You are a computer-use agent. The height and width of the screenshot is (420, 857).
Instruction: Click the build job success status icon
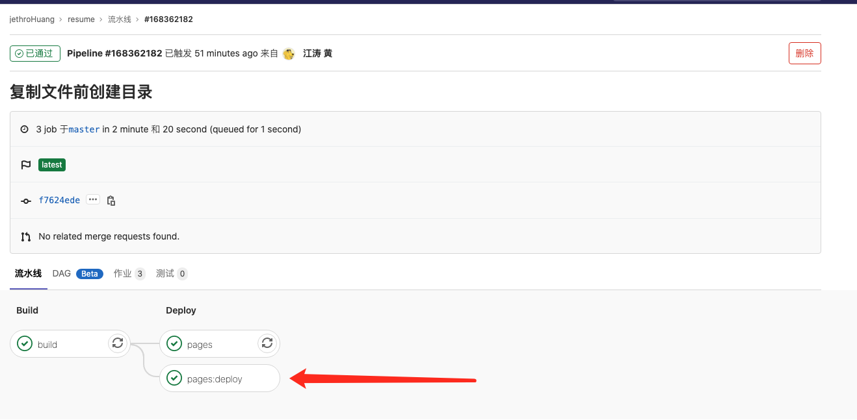click(x=25, y=343)
